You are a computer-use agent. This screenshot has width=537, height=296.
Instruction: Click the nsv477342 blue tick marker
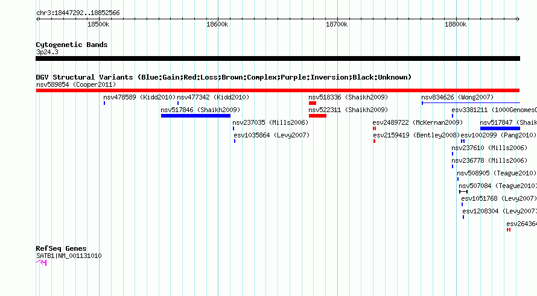(x=178, y=103)
